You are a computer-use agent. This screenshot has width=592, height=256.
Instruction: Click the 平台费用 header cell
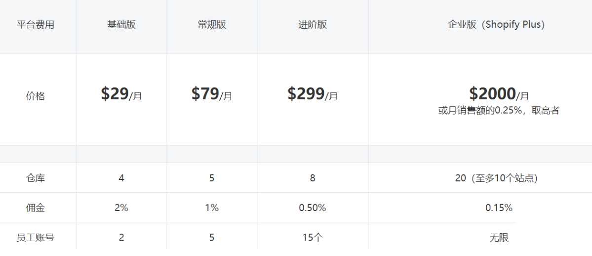click(x=36, y=25)
